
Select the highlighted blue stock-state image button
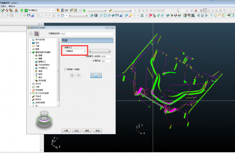[x=96, y=75]
